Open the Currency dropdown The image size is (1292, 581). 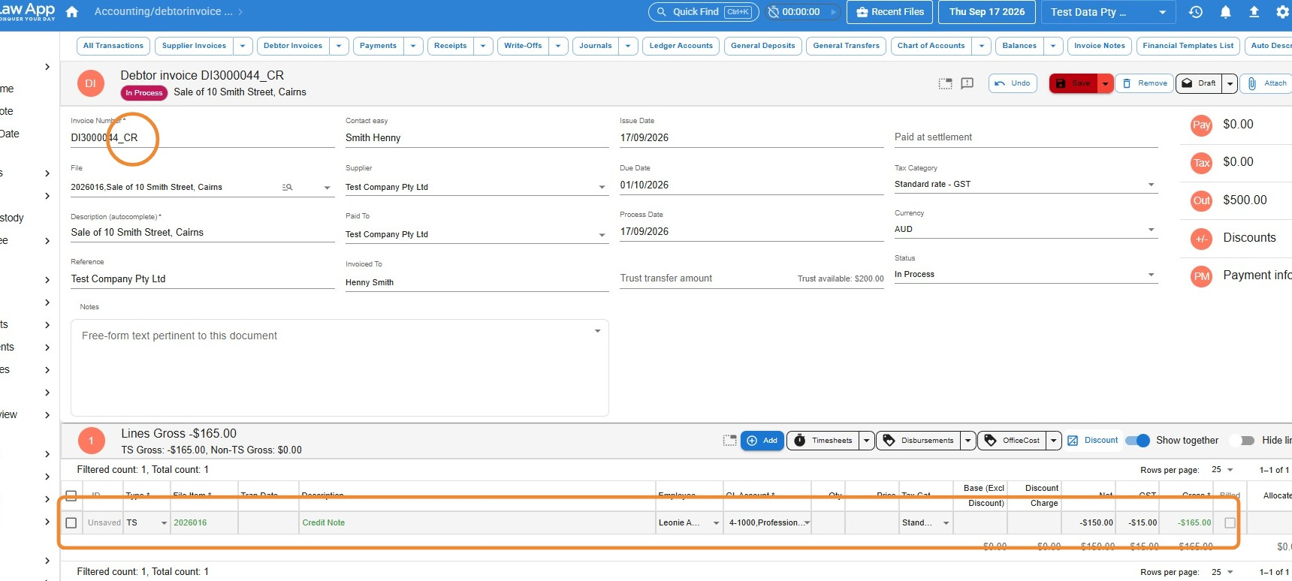coord(1025,230)
